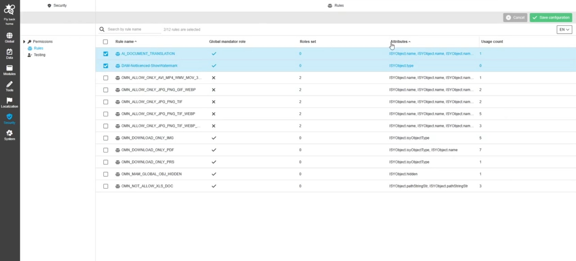
Task: Select Testing in the security tree
Action: point(40,55)
